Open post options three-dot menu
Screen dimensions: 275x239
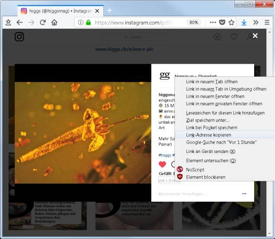pos(244,194)
